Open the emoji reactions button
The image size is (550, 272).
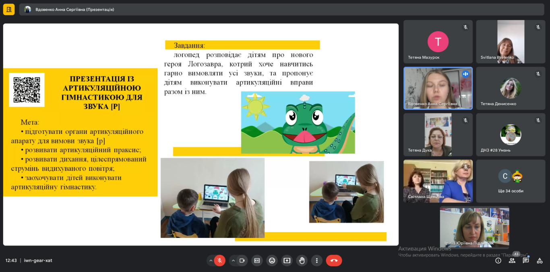(x=272, y=260)
